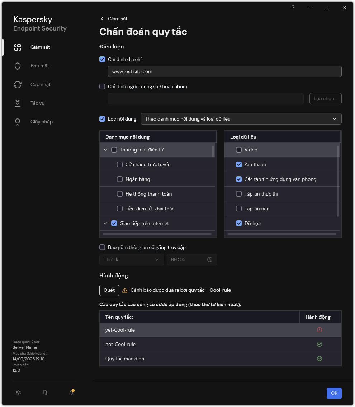
Task: Click the address field containing www.test.site.com
Action: [224, 71]
